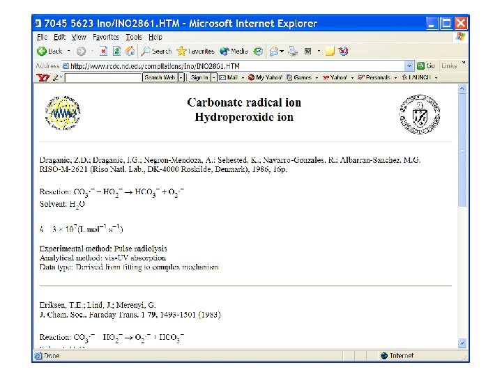Image resolution: width=502 pixels, height=376 pixels.
Task: Click the Mail envelope toolbar icon
Action: coord(274,52)
